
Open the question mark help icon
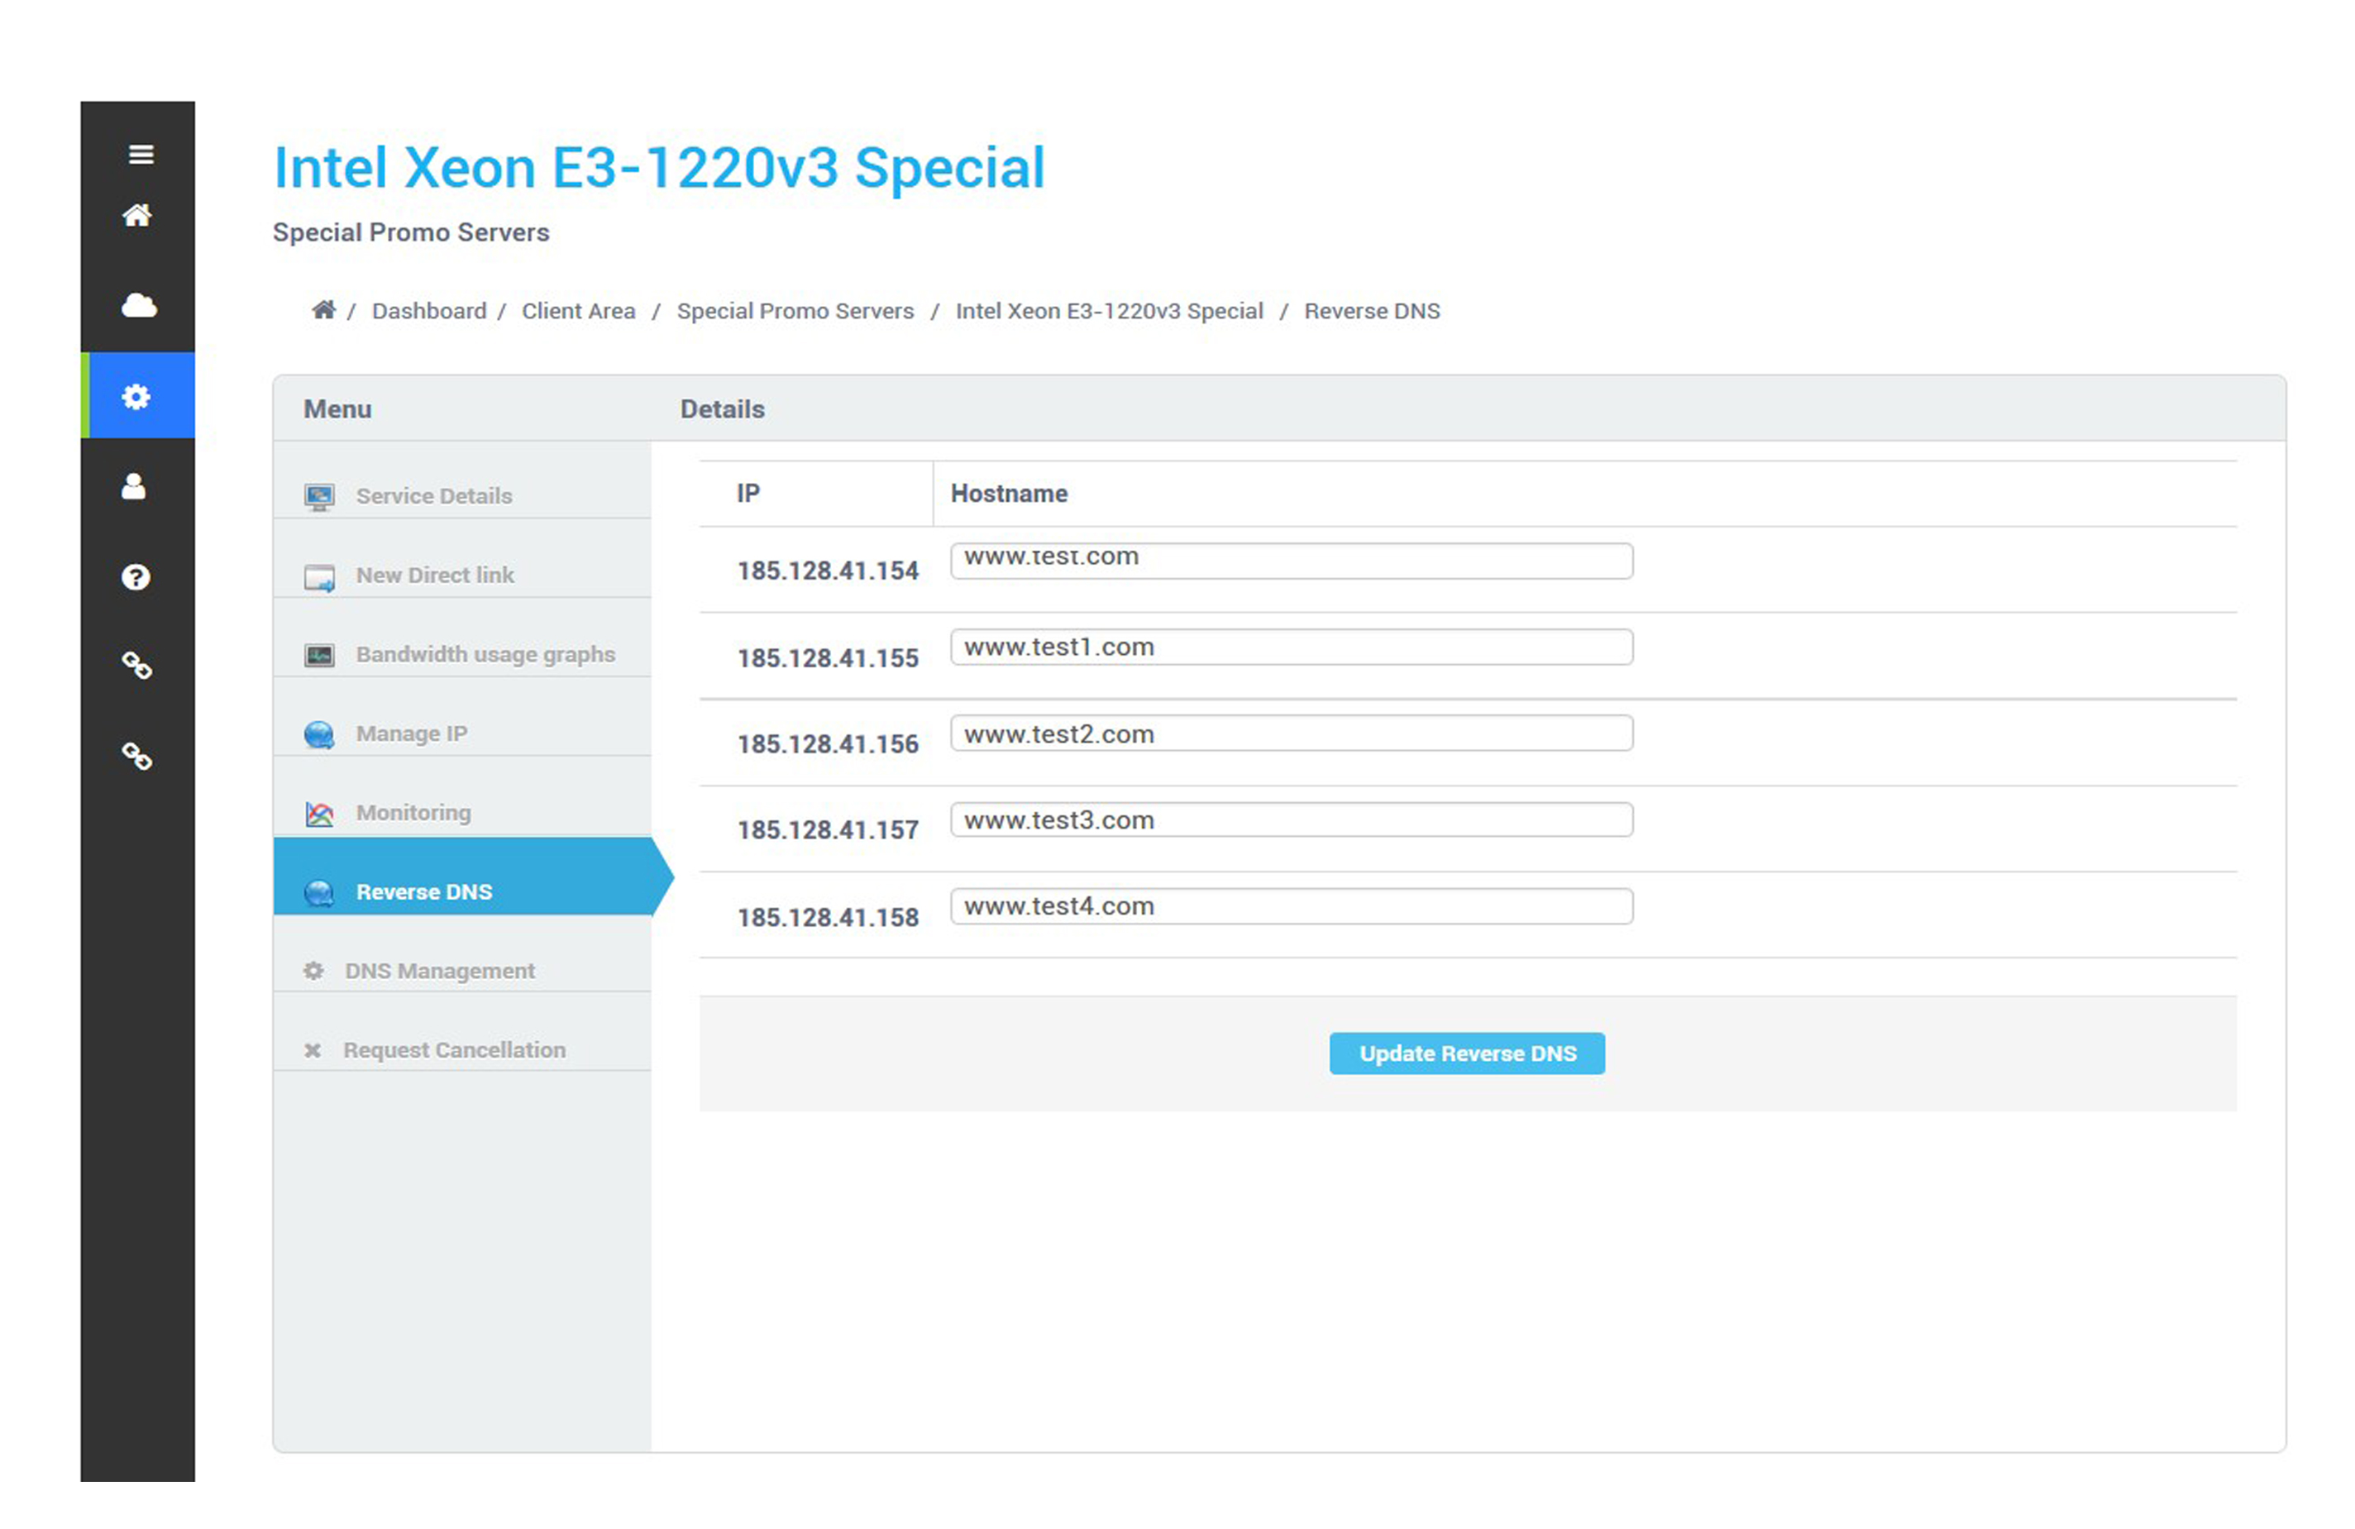point(136,577)
